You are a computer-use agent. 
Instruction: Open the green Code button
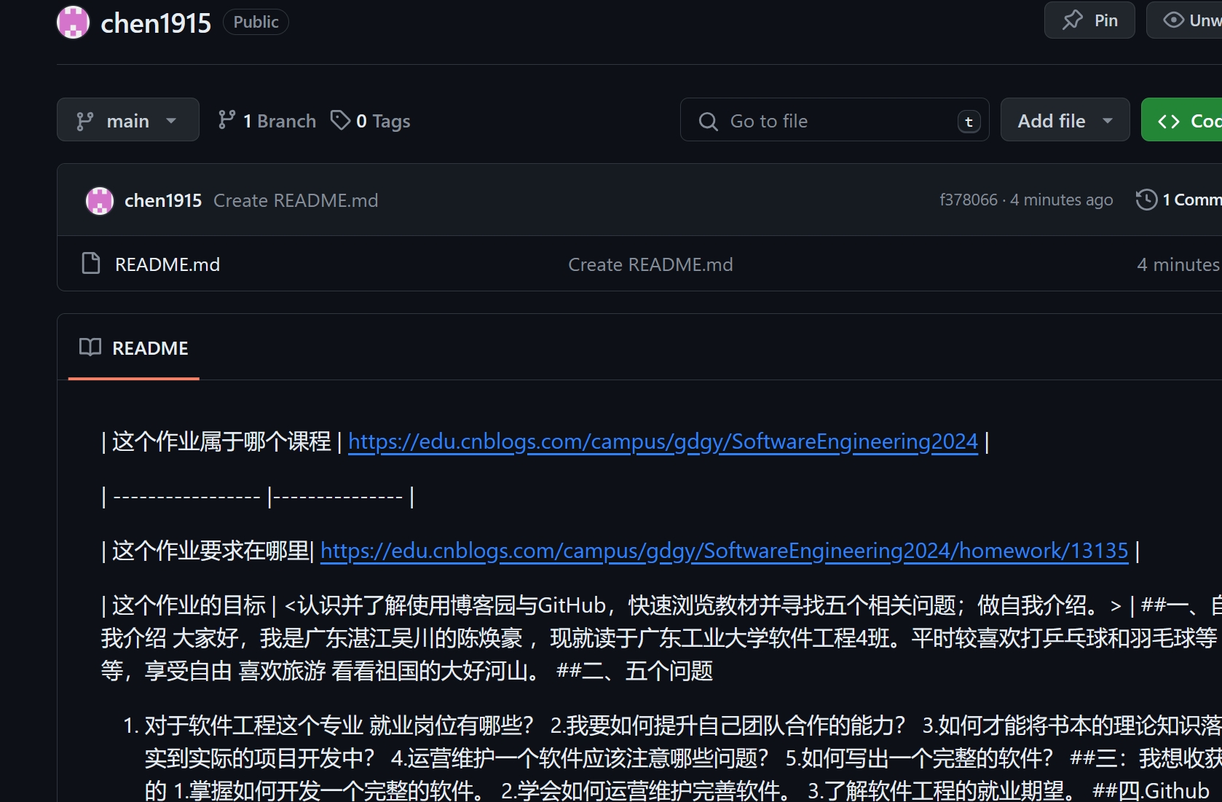click(1181, 120)
